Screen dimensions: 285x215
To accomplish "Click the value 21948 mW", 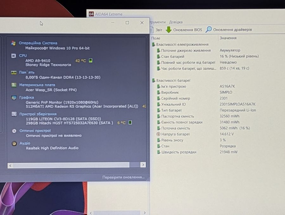I will (228, 152).
